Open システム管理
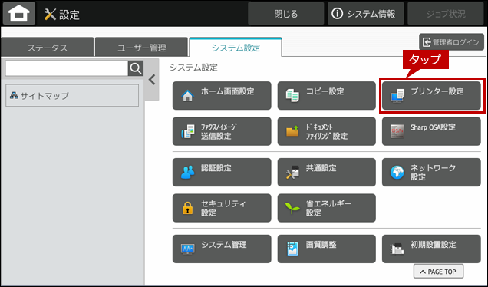This screenshot has width=488, height=287. [x=222, y=249]
